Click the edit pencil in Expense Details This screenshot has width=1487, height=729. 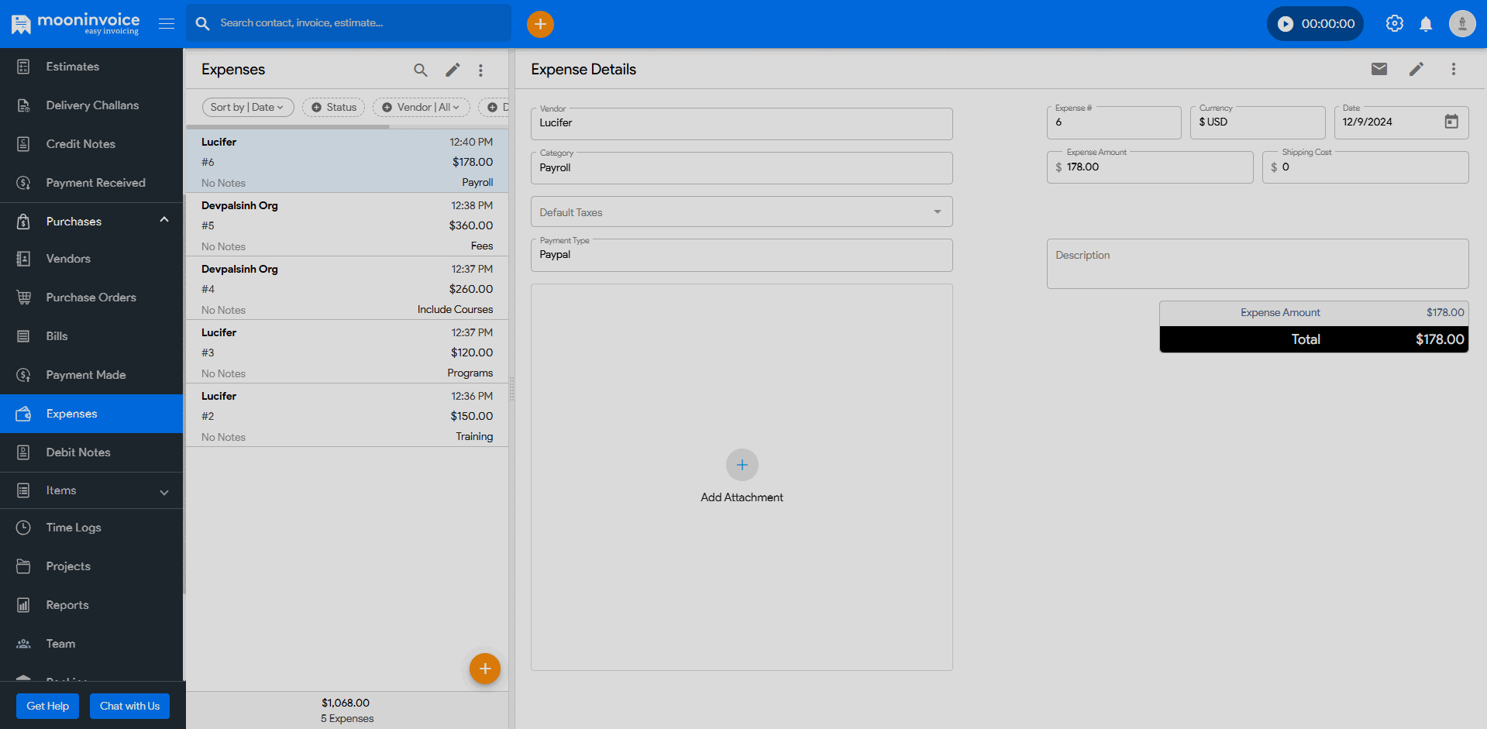tap(1416, 69)
